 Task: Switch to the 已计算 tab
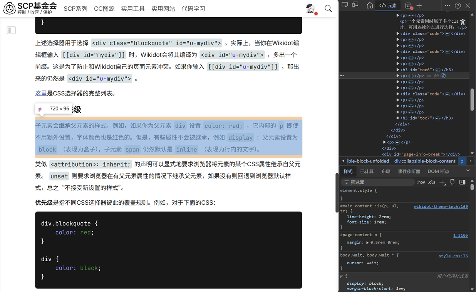click(x=367, y=172)
